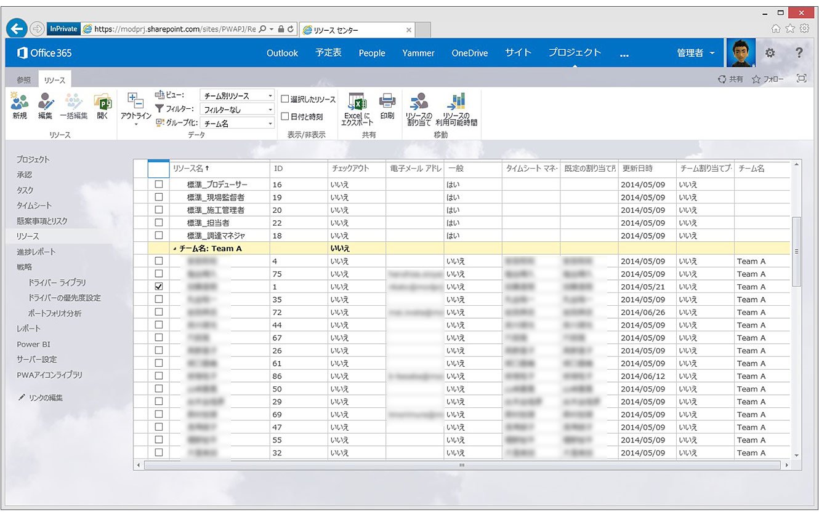Click the user avatar picture

click(x=741, y=53)
